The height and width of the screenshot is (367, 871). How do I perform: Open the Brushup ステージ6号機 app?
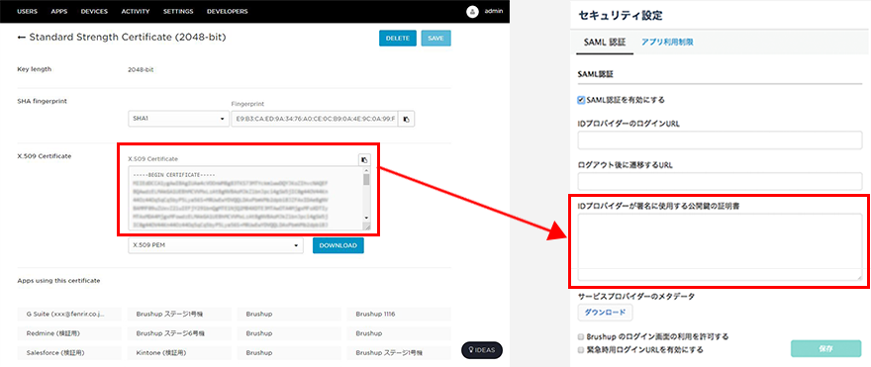(x=179, y=333)
